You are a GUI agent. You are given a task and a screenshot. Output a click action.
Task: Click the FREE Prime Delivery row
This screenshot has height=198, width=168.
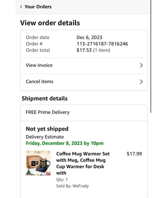[84, 113]
